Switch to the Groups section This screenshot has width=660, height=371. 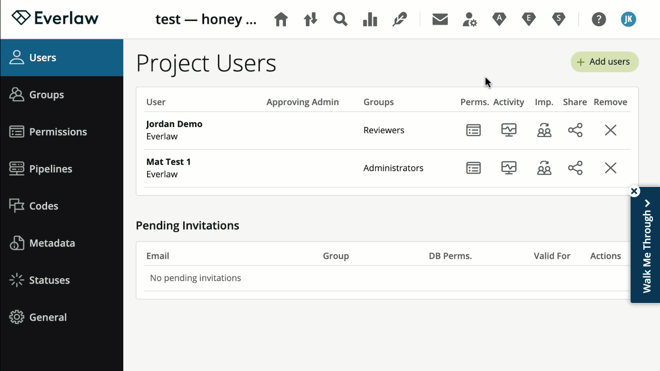(x=46, y=94)
